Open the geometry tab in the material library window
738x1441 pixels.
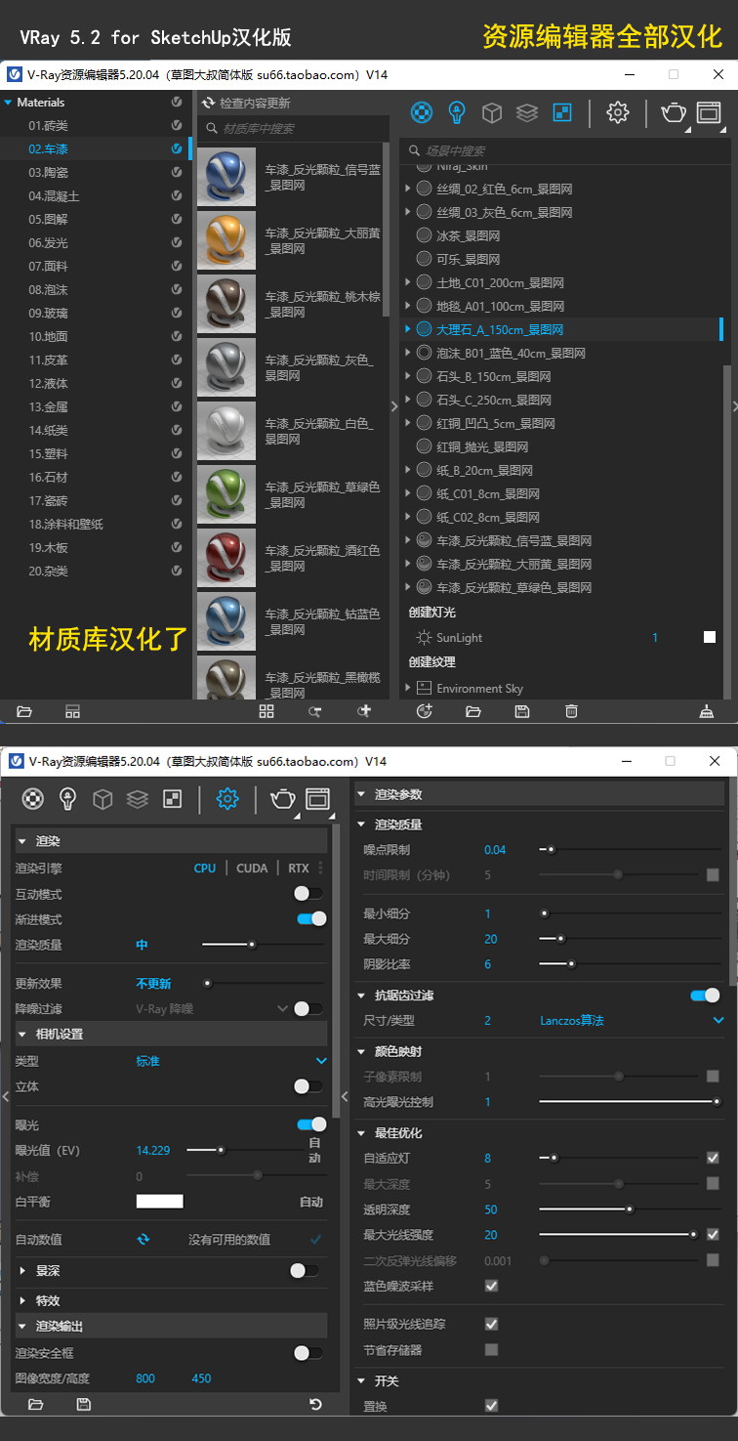pos(492,112)
